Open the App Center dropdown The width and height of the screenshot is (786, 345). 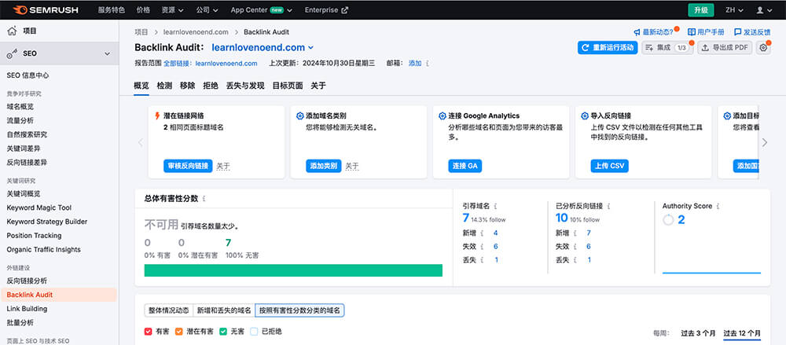(262, 10)
